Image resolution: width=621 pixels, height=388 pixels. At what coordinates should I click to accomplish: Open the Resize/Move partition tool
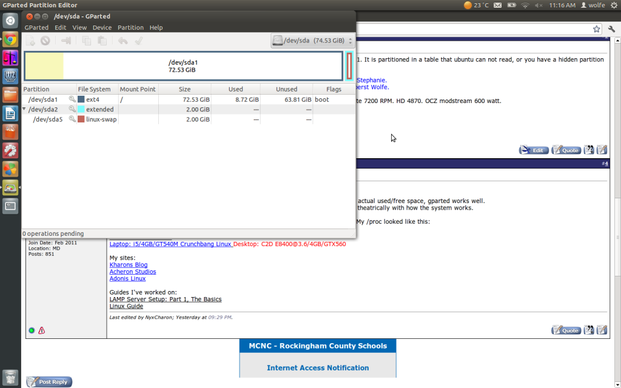tap(65, 40)
